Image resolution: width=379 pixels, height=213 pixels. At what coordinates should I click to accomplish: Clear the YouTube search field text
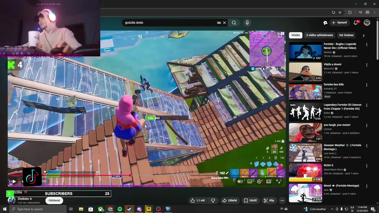pyautogui.click(x=224, y=23)
